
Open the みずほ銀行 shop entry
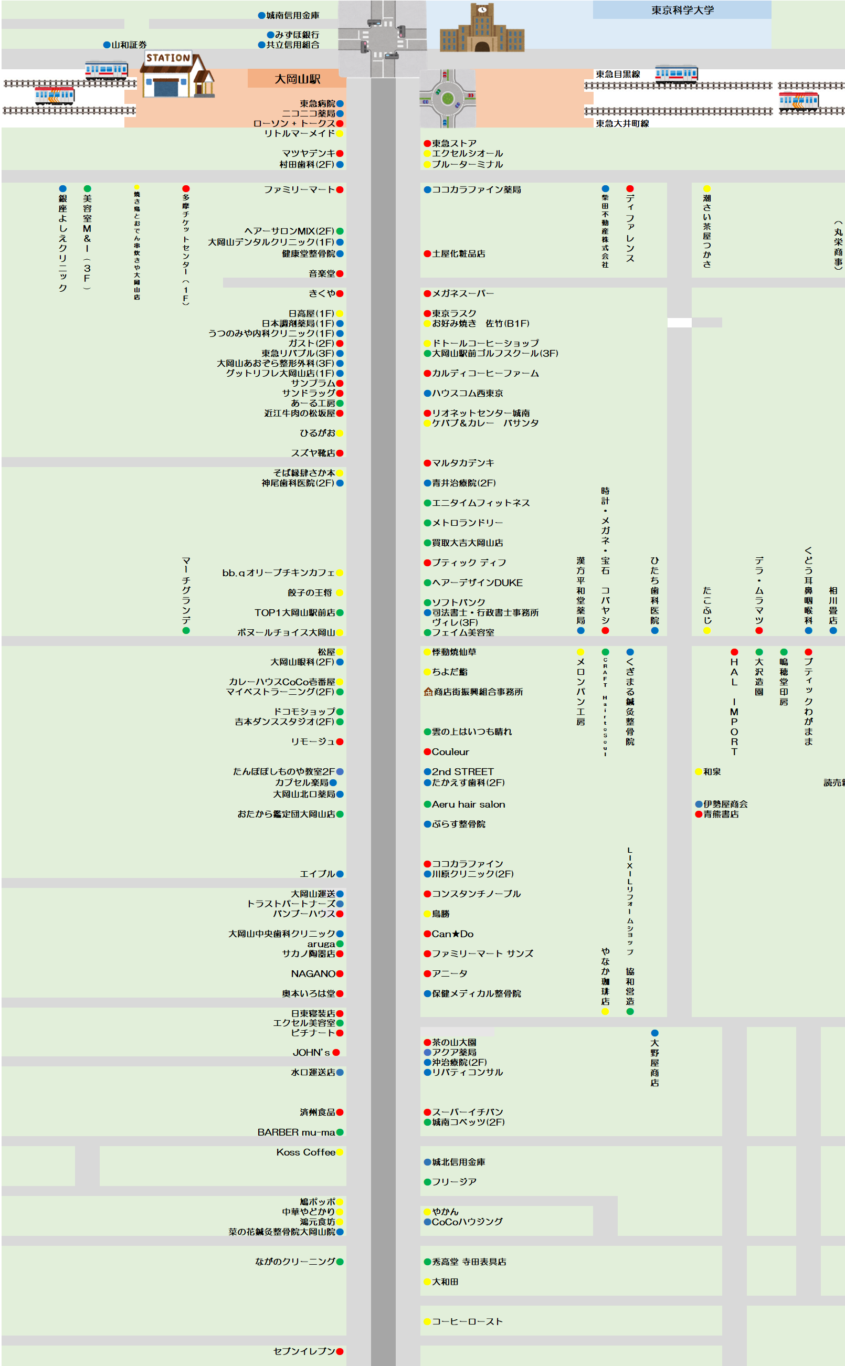pos(293,35)
